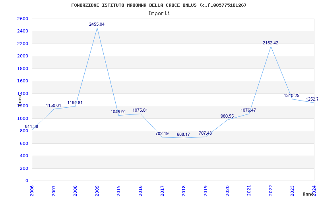Click the 2000 y-axis tick label
This screenshot has height=198, width=318.
click(23, 56)
